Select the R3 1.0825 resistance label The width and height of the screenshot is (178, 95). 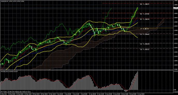145,4
